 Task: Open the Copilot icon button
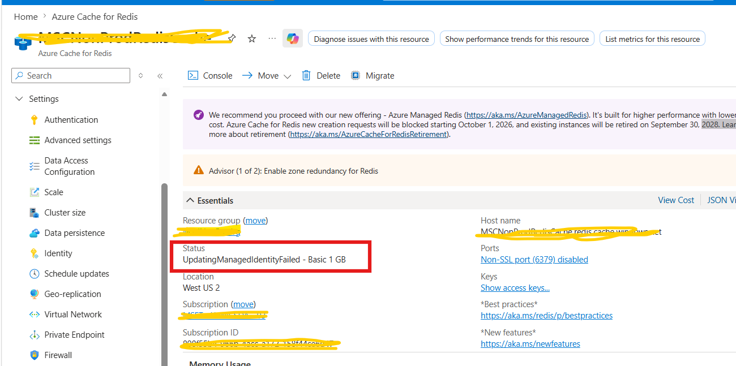click(293, 38)
